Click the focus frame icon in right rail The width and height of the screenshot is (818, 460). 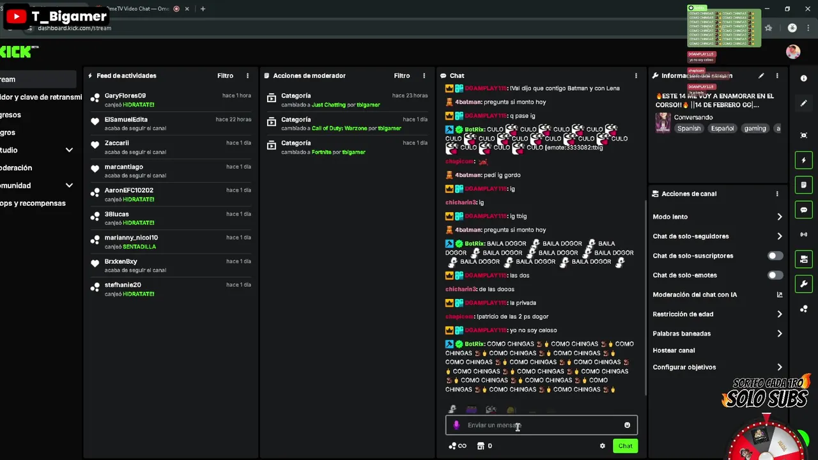click(803, 135)
